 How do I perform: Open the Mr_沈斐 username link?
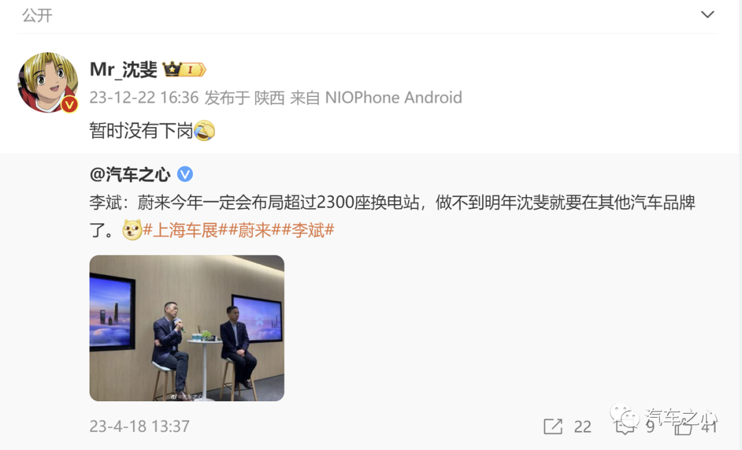coord(123,69)
